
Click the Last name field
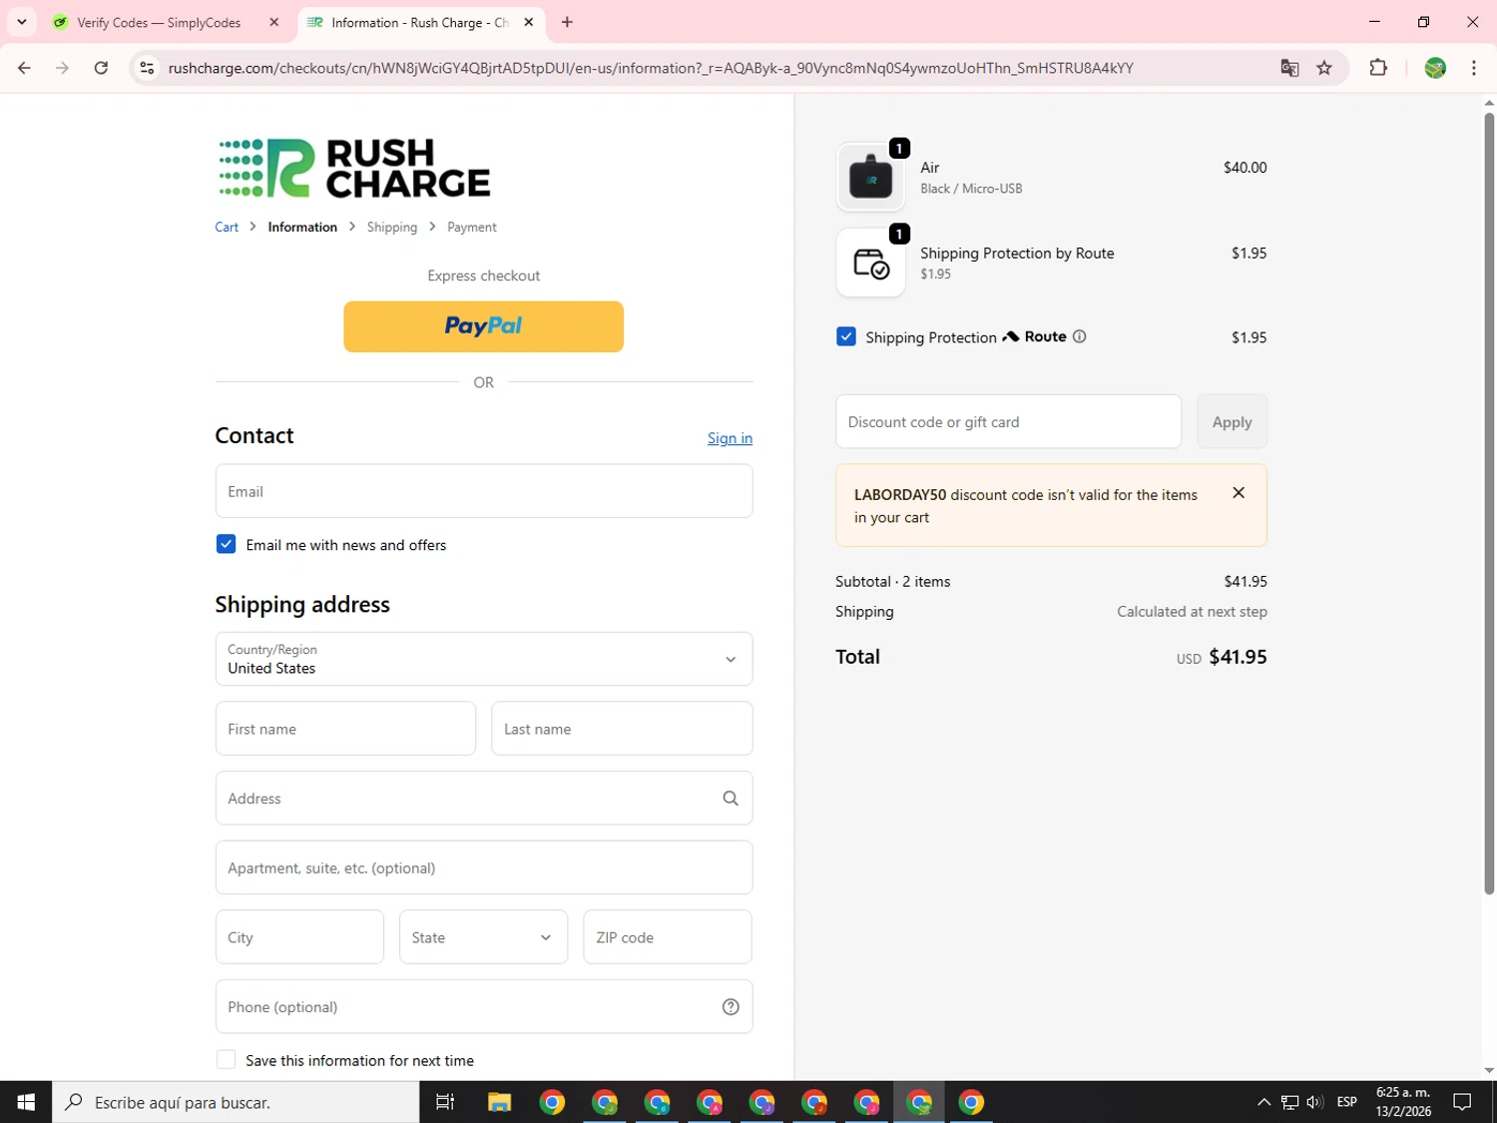(622, 729)
